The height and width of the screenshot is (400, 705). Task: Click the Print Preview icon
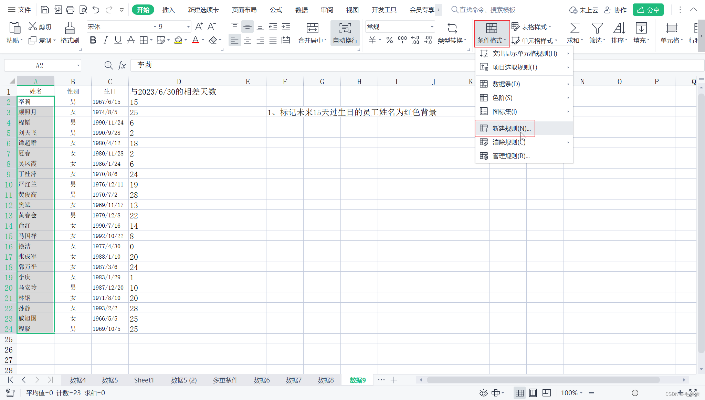click(83, 10)
